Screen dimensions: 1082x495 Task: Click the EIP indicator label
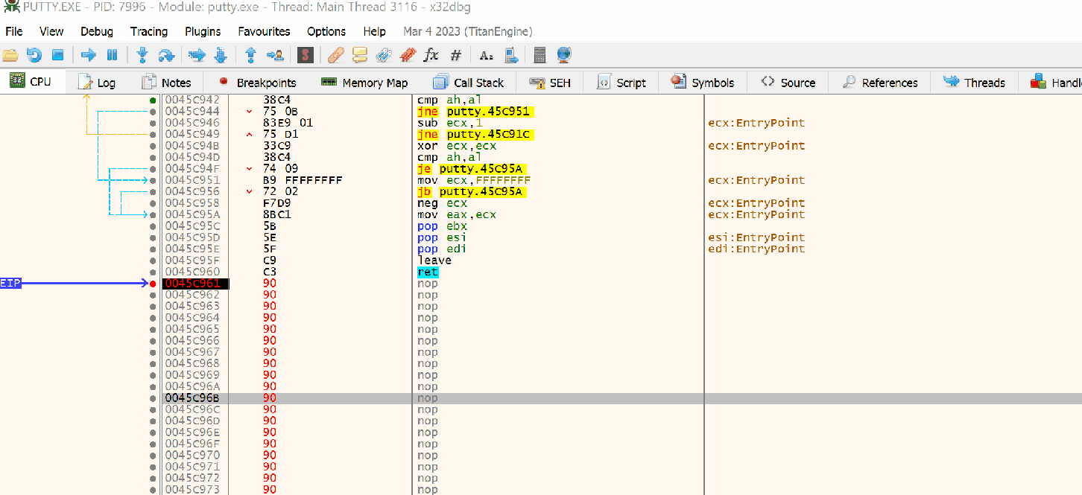point(10,283)
